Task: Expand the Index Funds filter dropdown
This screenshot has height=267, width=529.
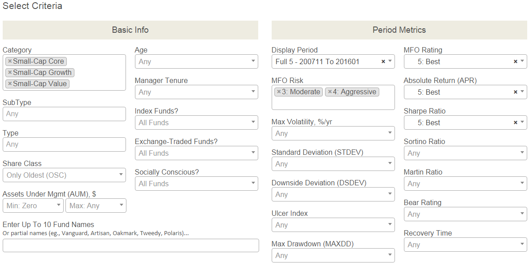Action: 196,123
